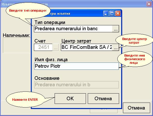Open the Центр затрат ellipsis picker
This screenshot has width=153, height=116.
tap(115, 47)
